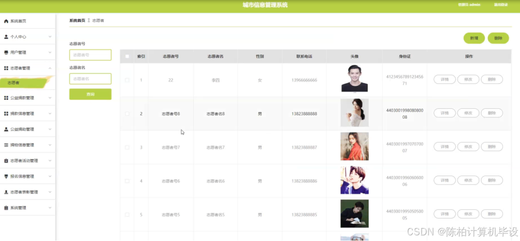
Task: Open the 报名信息管理 sidebar menu
Action: click(x=27, y=177)
